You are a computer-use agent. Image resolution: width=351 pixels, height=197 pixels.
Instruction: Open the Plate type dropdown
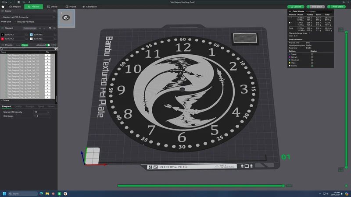[x=35, y=21]
